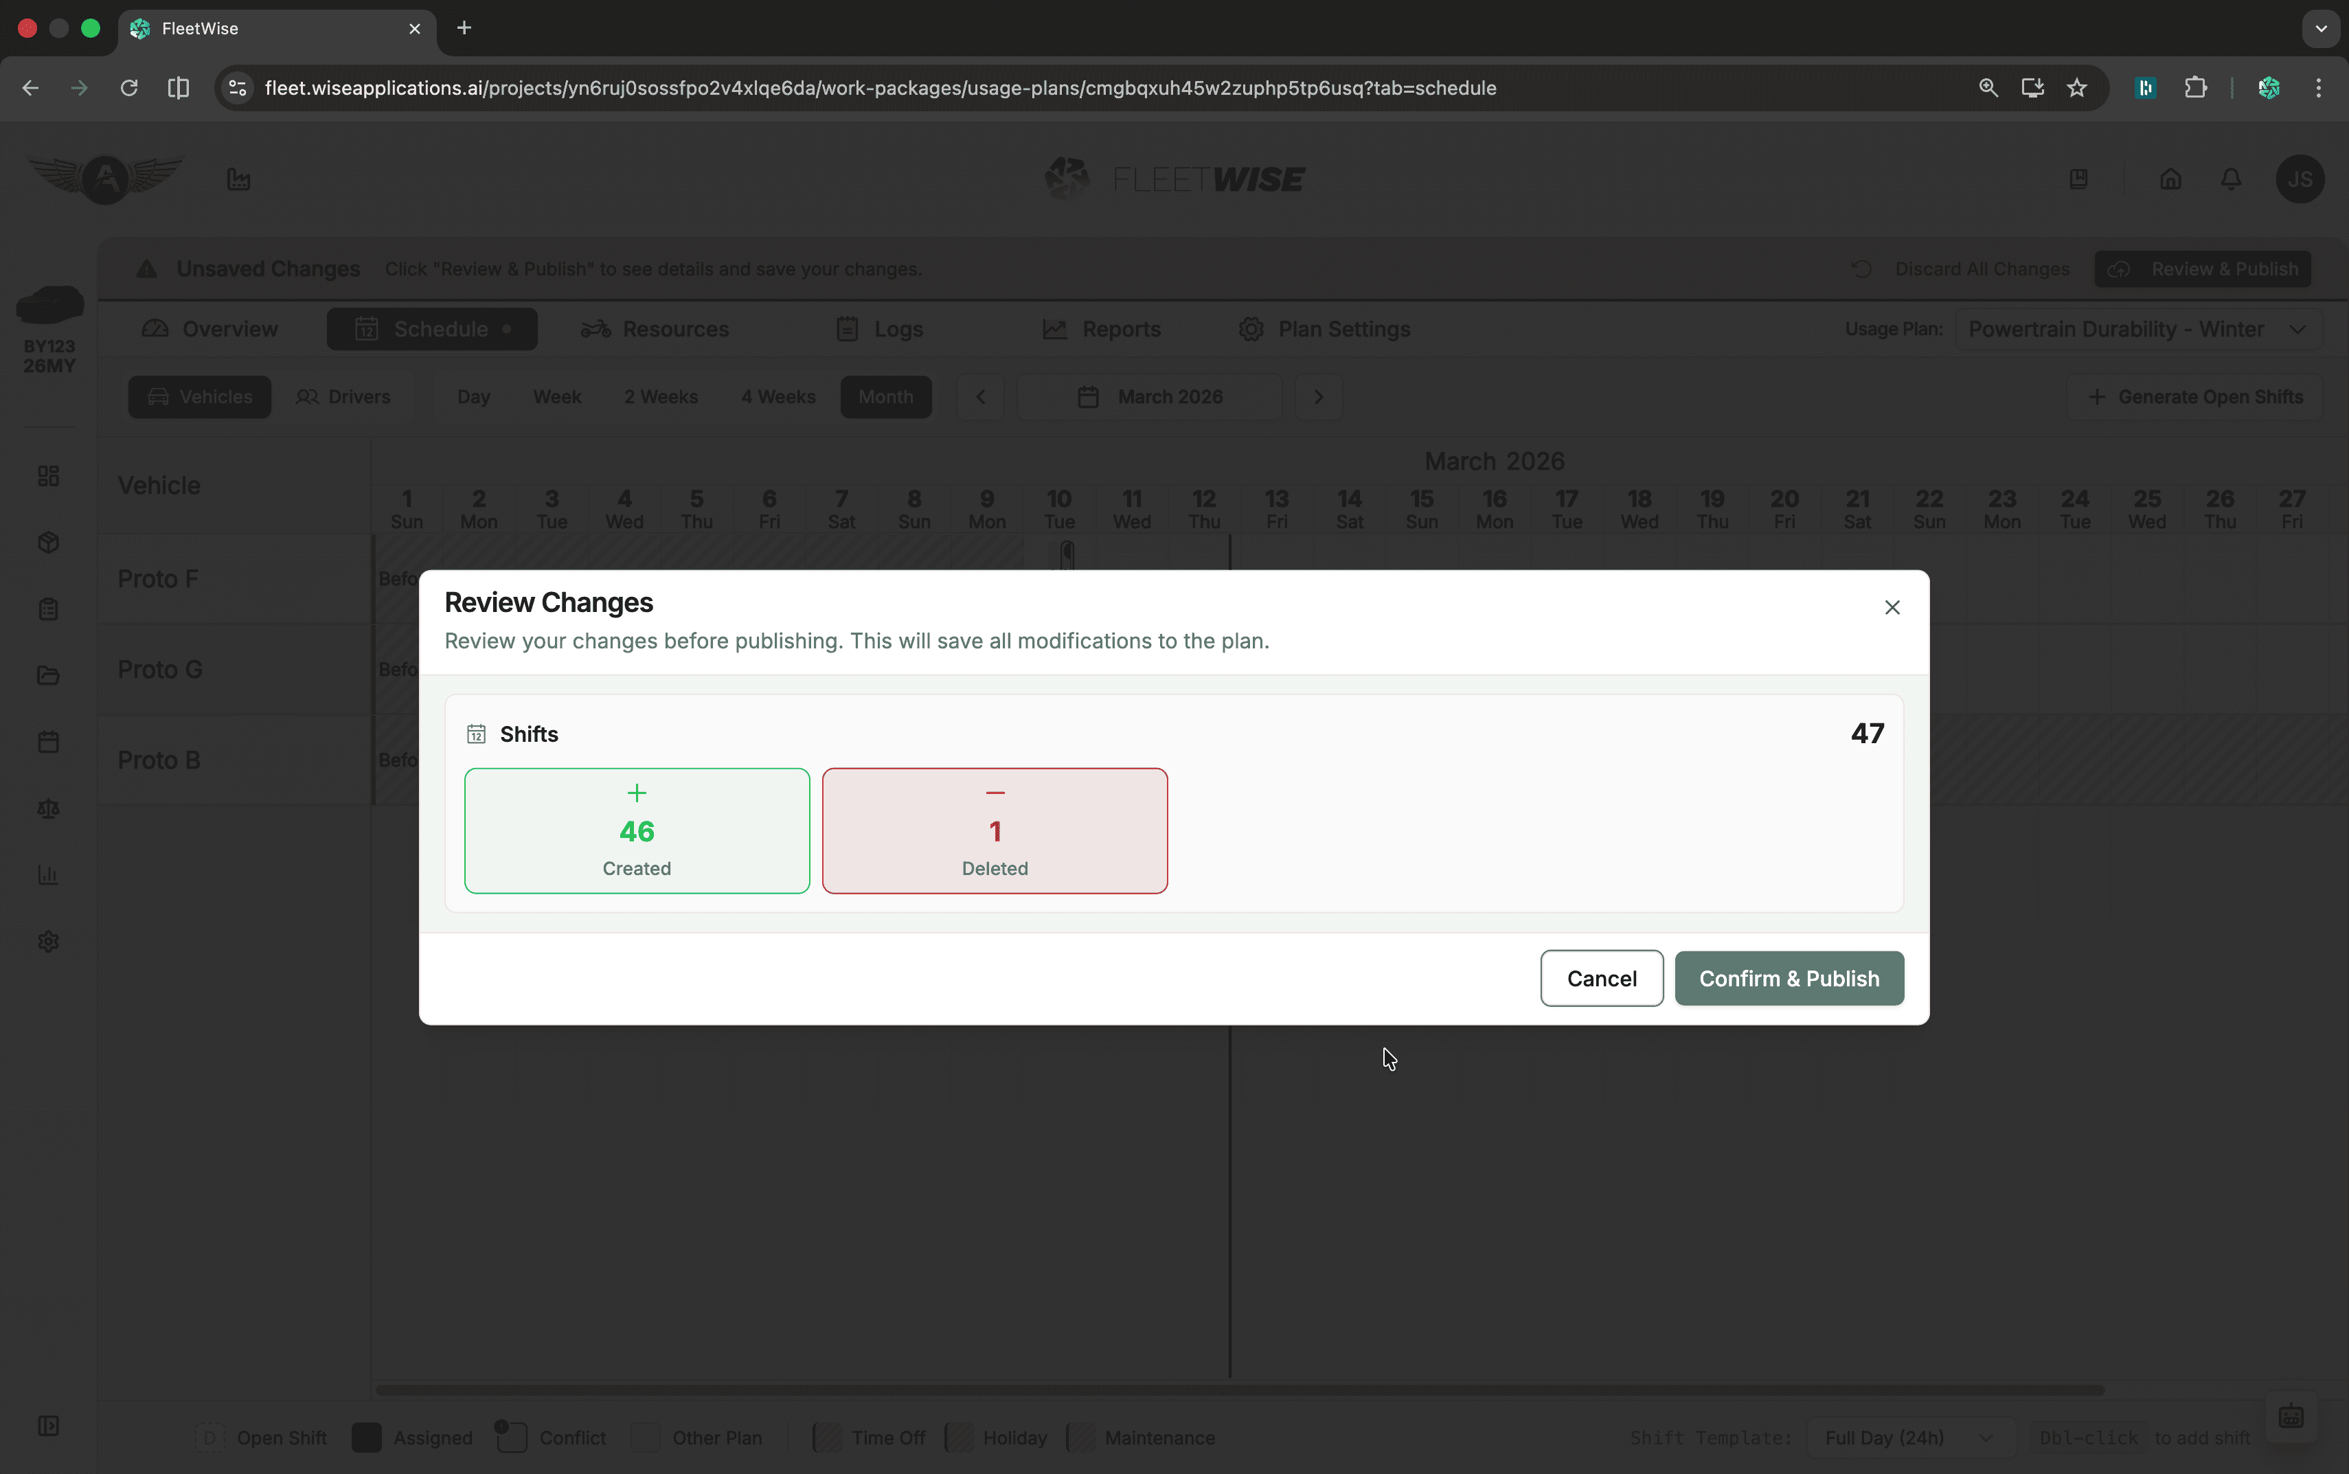Click Discard All Changes
Viewport: 2349px width, 1474px height.
[1960, 269]
